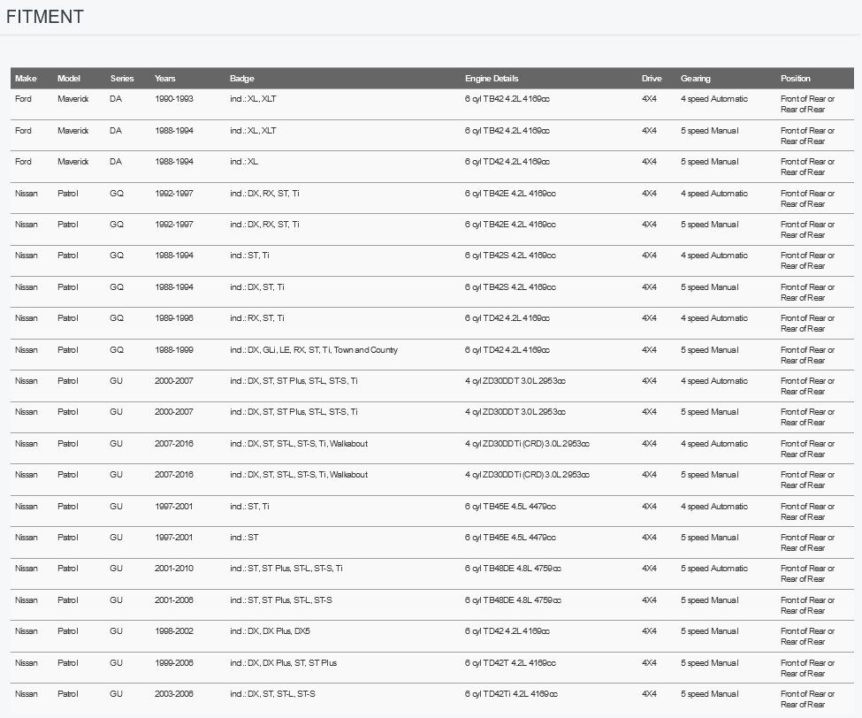Click badge 'ind.: ST' in 1997-2001 manual row
Viewport: 862px width, 718px height.
pyautogui.click(x=244, y=538)
